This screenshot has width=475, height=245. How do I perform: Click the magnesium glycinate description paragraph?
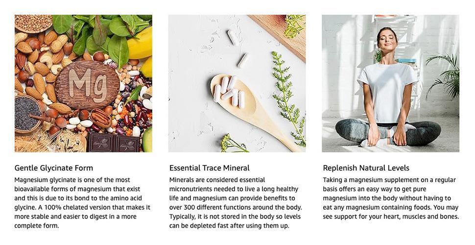(82, 203)
